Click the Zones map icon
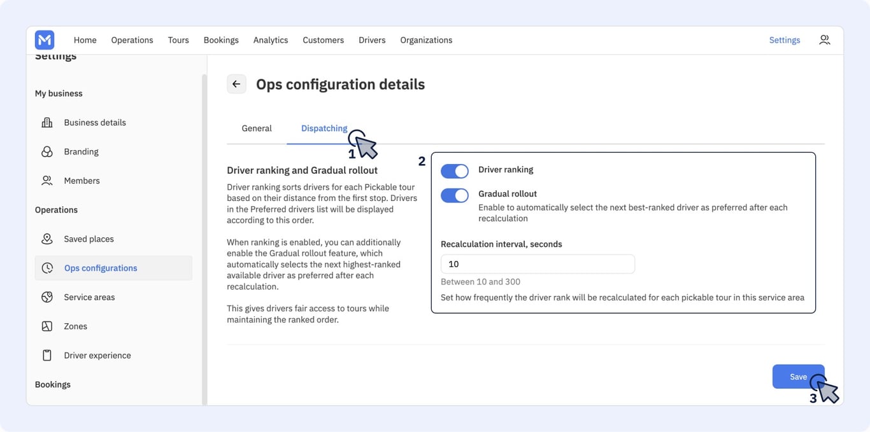Viewport: 870px width, 432px height. click(x=47, y=326)
